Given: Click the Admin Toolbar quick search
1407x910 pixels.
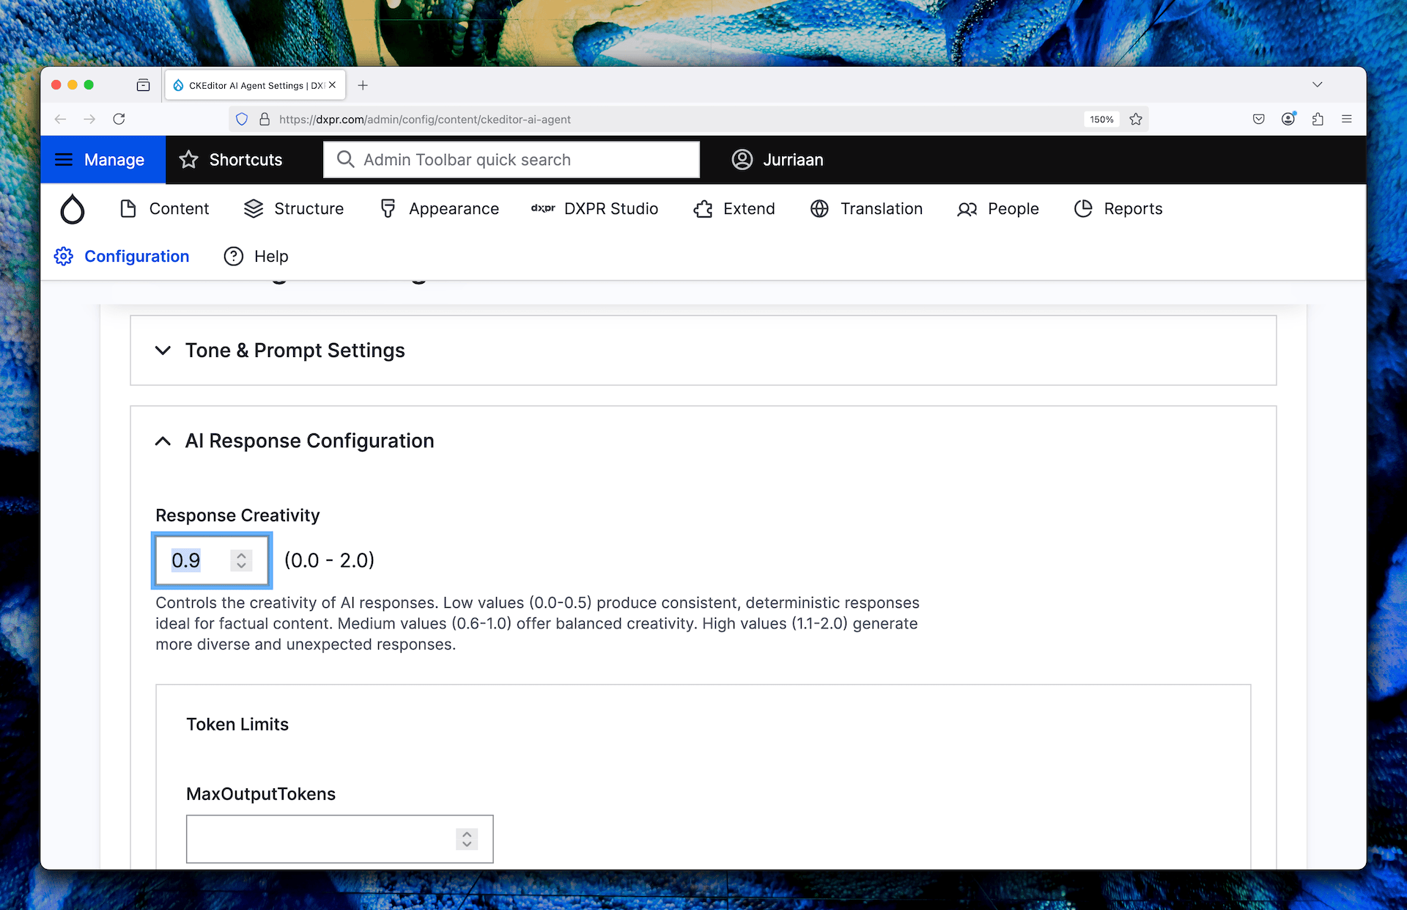Looking at the screenshot, I should point(510,159).
